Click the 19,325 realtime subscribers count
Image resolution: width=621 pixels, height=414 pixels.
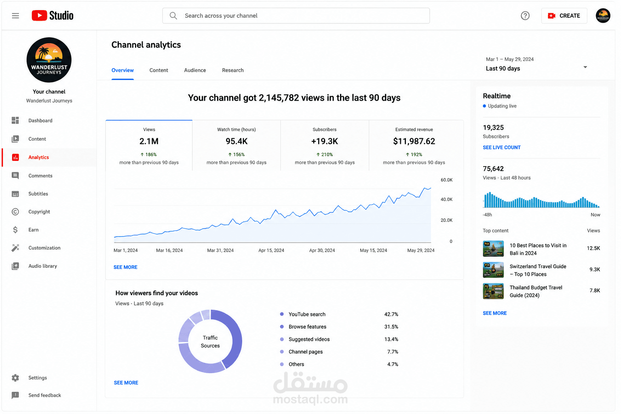click(x=493, y=128)
